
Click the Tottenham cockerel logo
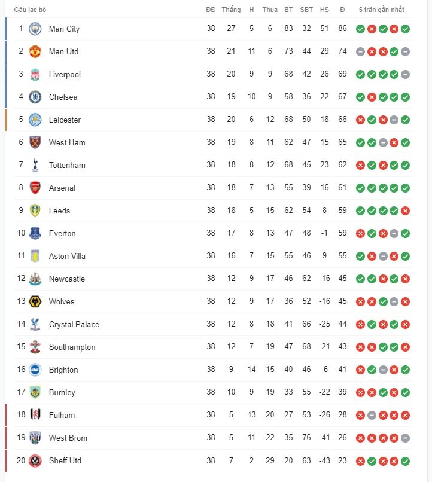(35, 165)
